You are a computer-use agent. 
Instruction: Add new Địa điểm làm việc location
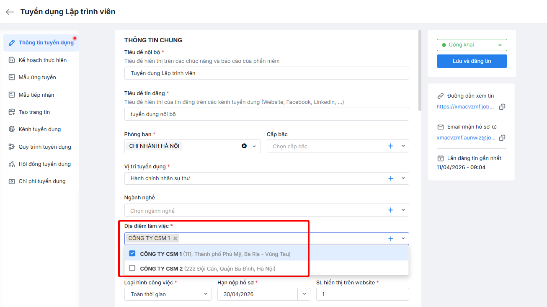pyautogui.click(x=391, y=239)
